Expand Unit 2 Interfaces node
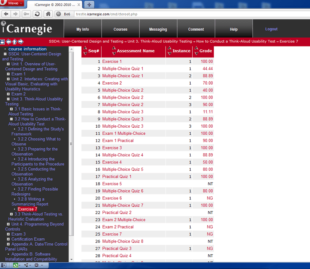Image resolution: width=310 pixels, height=269 pixels. (x=8, y=79)
